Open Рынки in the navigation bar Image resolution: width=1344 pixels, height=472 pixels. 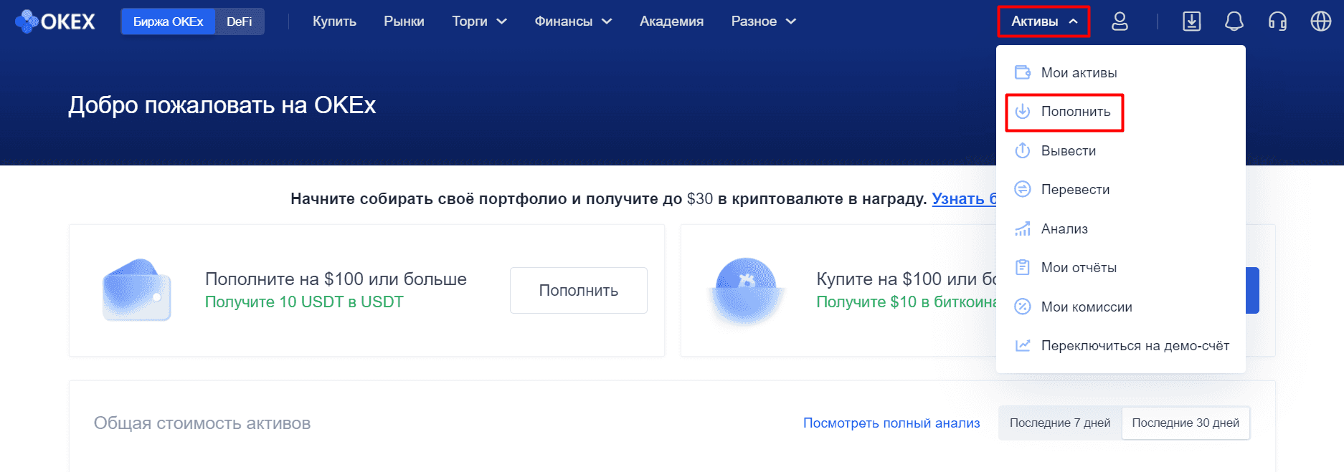[x=404, y=21]
